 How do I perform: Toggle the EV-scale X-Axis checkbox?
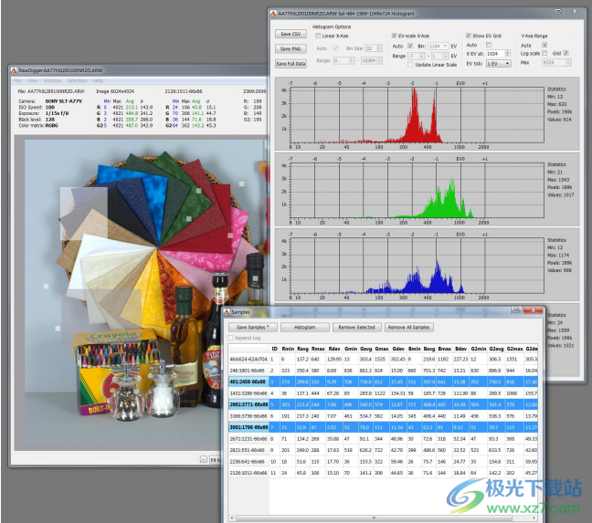(394, 36)
